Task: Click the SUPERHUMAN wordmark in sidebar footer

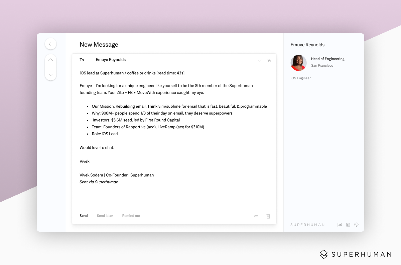Action: click(x=307, y=225)
